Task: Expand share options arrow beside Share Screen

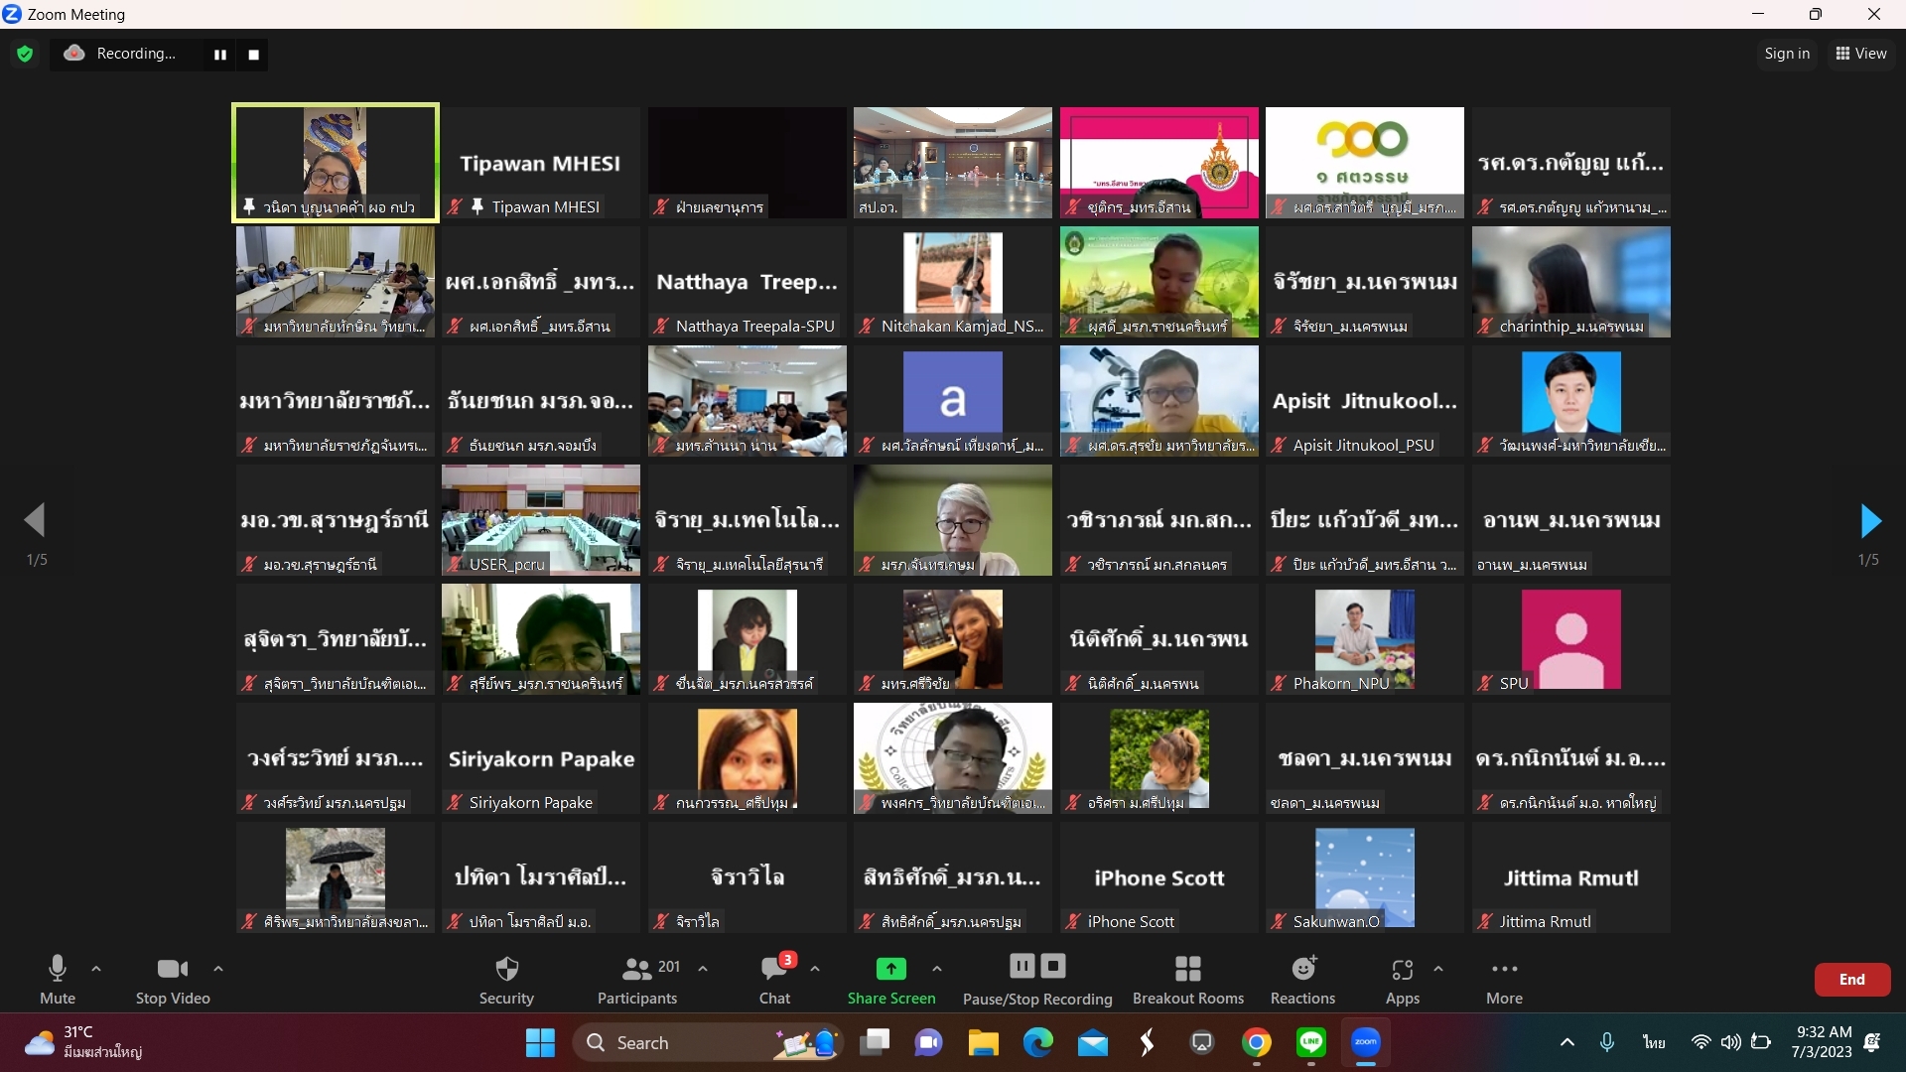Action: [x=937, y=969]
